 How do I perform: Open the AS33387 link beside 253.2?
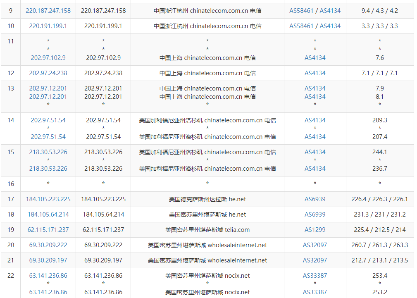pos(315,292)
